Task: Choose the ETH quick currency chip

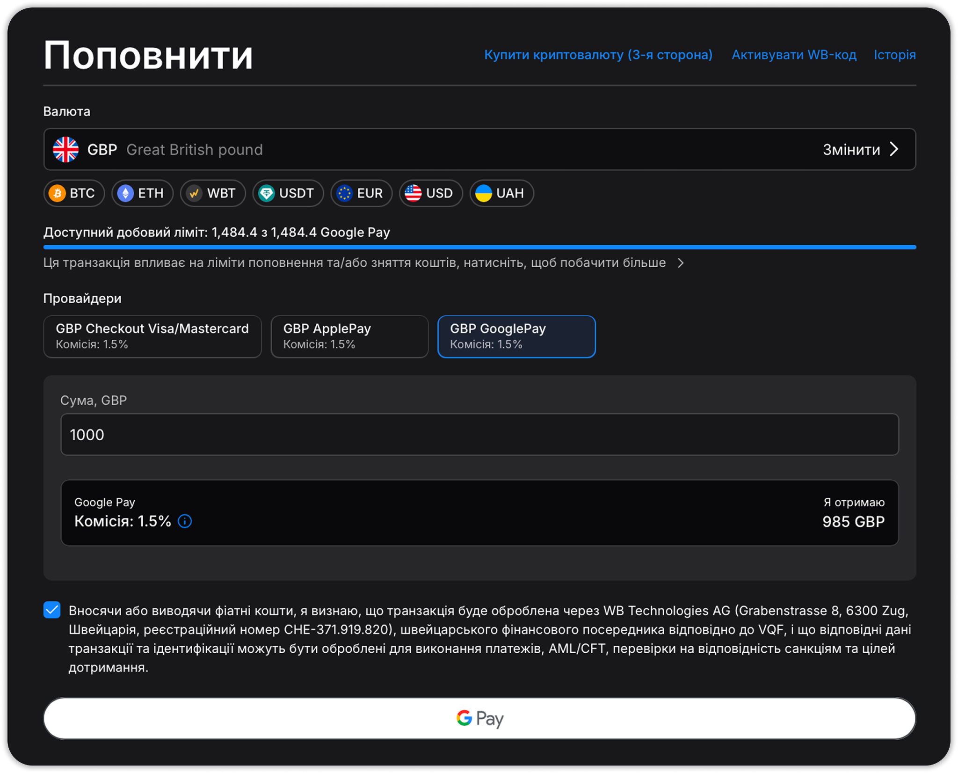Action: coord(142,193)
